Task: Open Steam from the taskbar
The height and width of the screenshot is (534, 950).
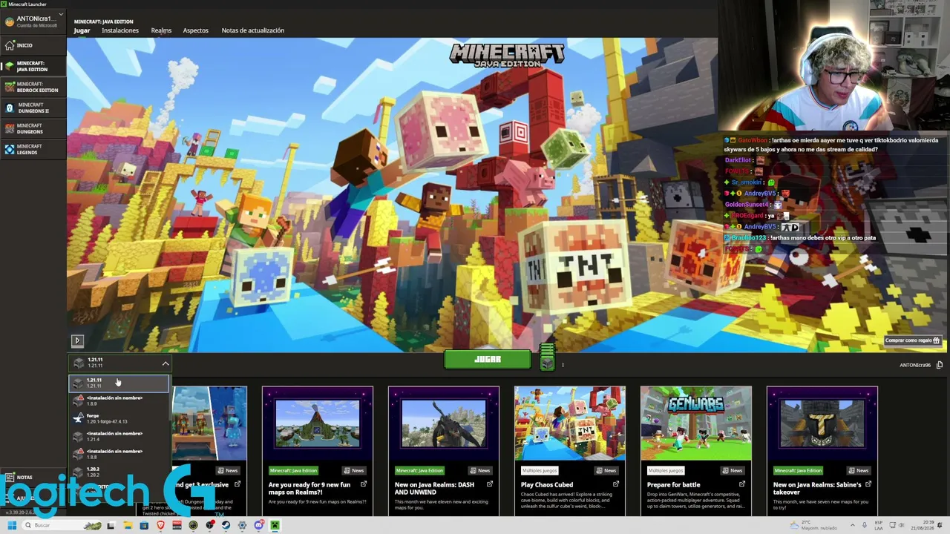Action: pos(226,526)
